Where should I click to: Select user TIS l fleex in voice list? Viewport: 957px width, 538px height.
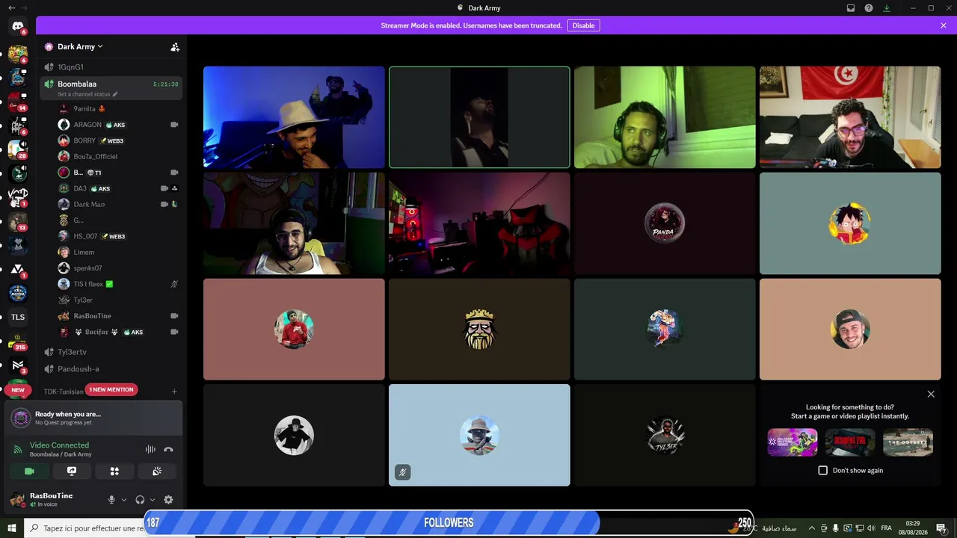(x=119, y=284)
